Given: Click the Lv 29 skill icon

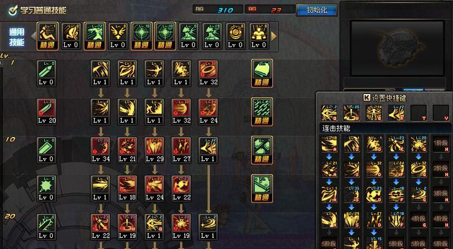Looking at the screenshot, I should [x=155, y=150].
